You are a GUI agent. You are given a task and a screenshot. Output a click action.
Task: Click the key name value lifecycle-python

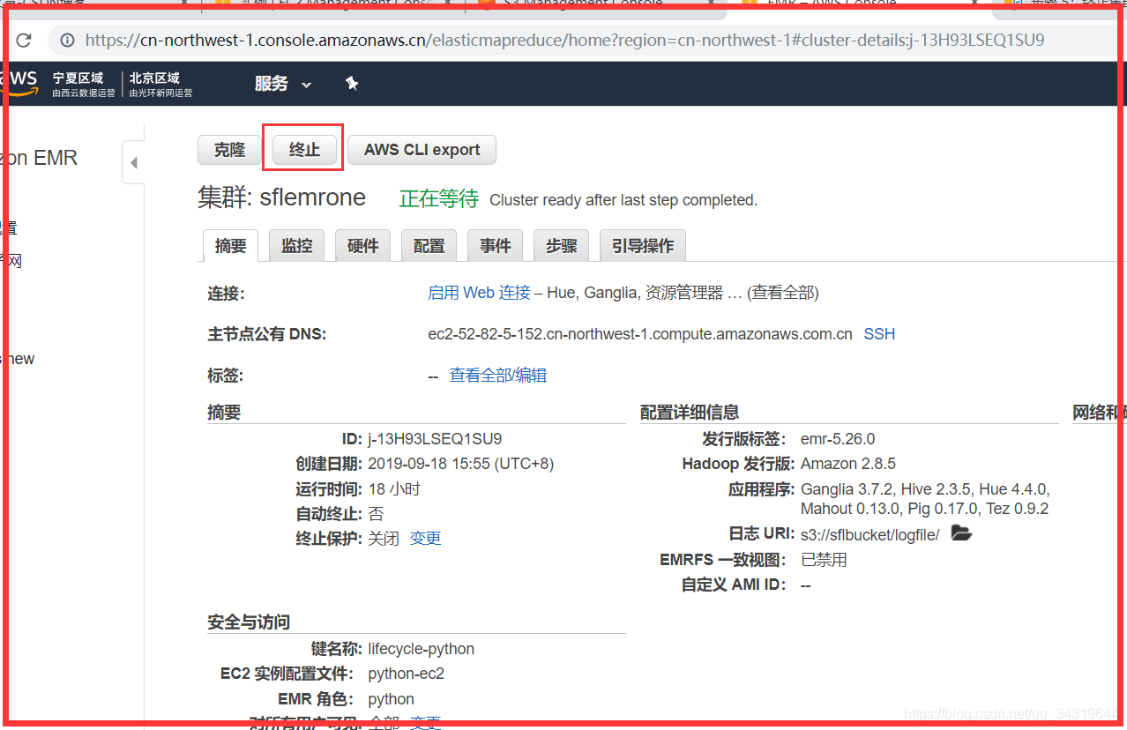[421, 649]
